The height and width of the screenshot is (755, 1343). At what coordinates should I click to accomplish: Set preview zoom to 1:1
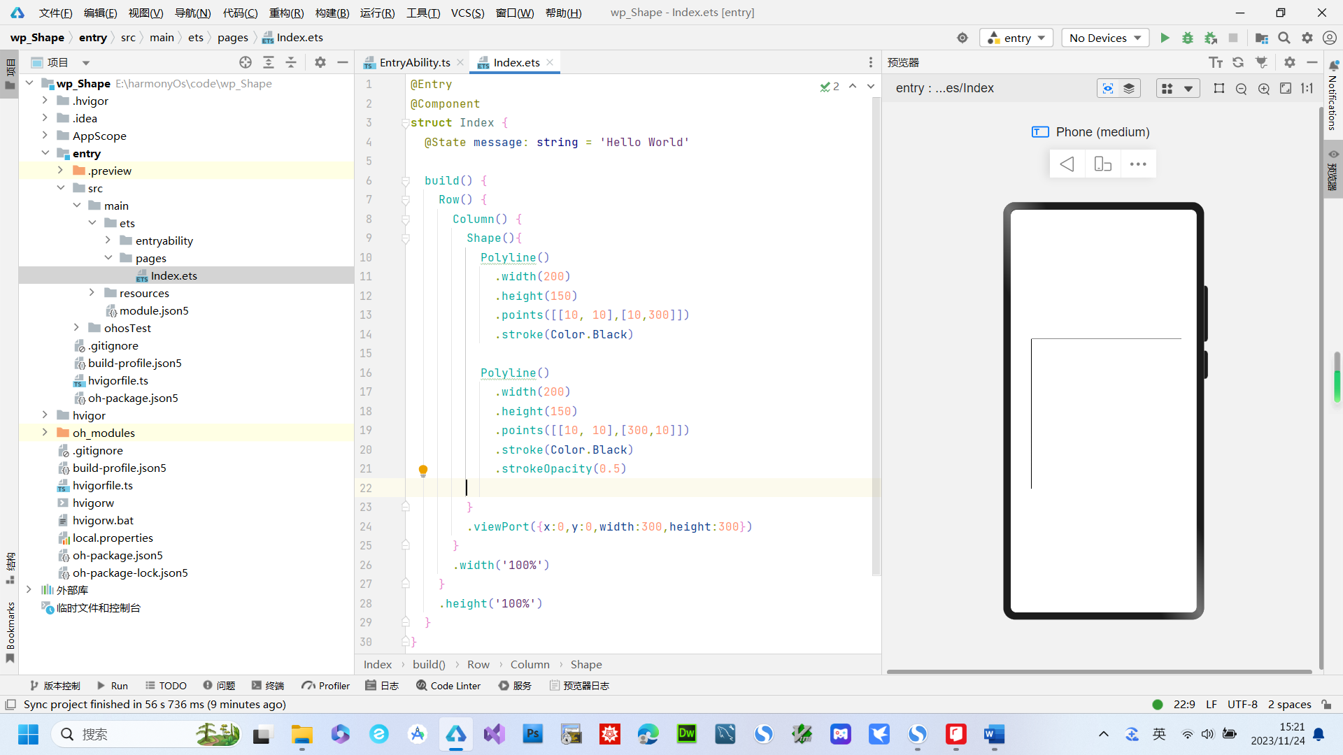pyautogui.click(x=1307, y=88)
